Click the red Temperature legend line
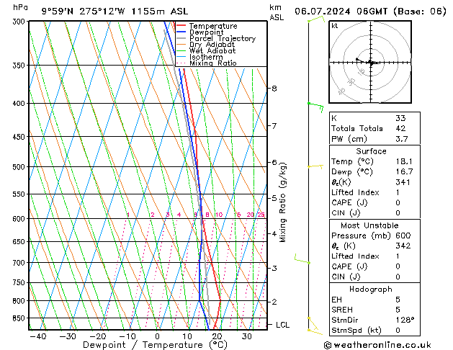Screen dimensions: 453x350 click(181, 26)
